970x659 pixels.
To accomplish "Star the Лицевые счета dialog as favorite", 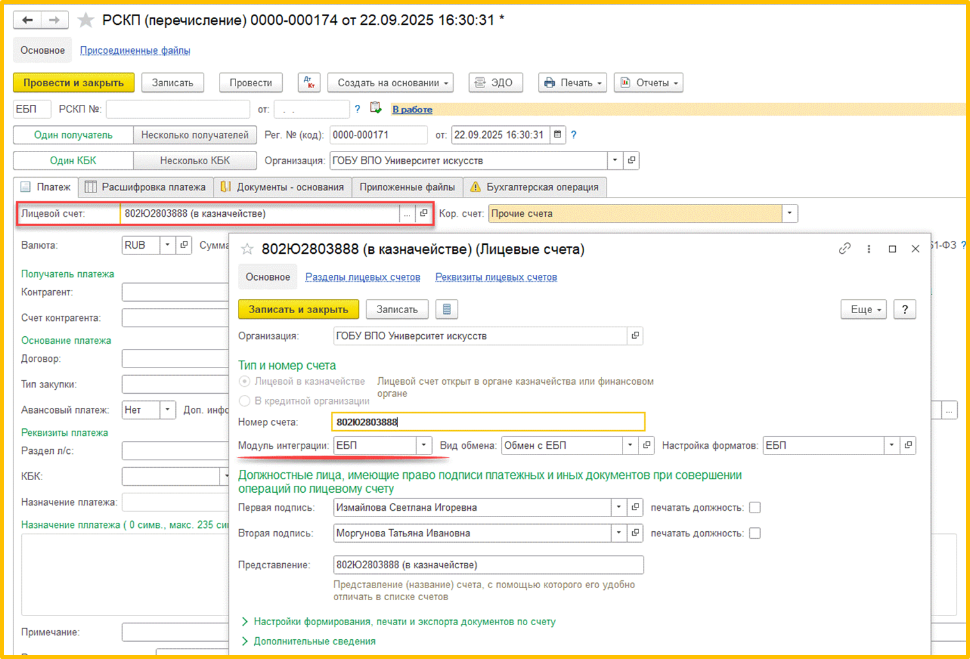I will point(247,249).
